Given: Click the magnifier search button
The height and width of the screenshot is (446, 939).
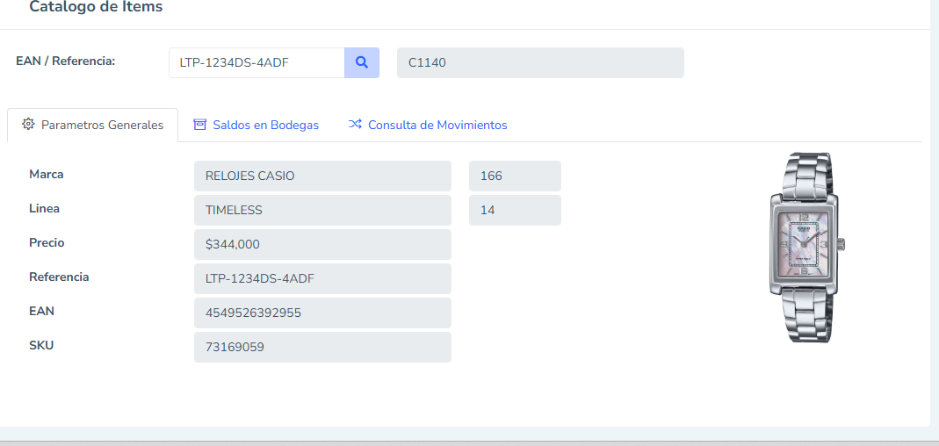Looking at the screenshot, I should coord(361,63).
